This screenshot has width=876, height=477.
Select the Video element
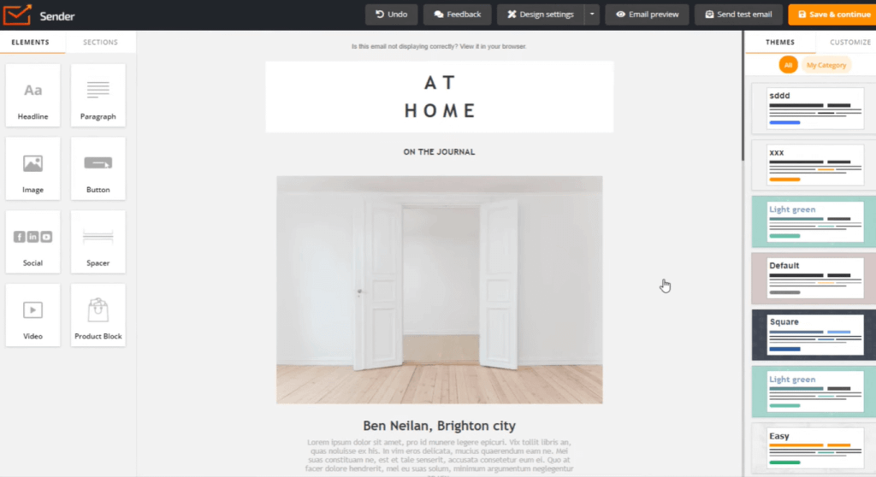(x=33, y=315)
